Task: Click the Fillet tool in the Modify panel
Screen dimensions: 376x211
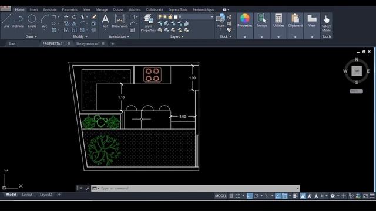Action: pyautogui.click(x=82, y=23)
